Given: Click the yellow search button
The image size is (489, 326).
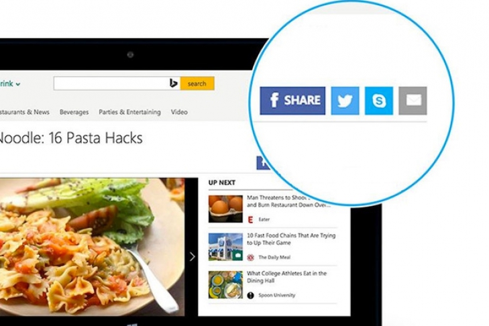Looking at the screenshot, I should (x=197, y=84).
